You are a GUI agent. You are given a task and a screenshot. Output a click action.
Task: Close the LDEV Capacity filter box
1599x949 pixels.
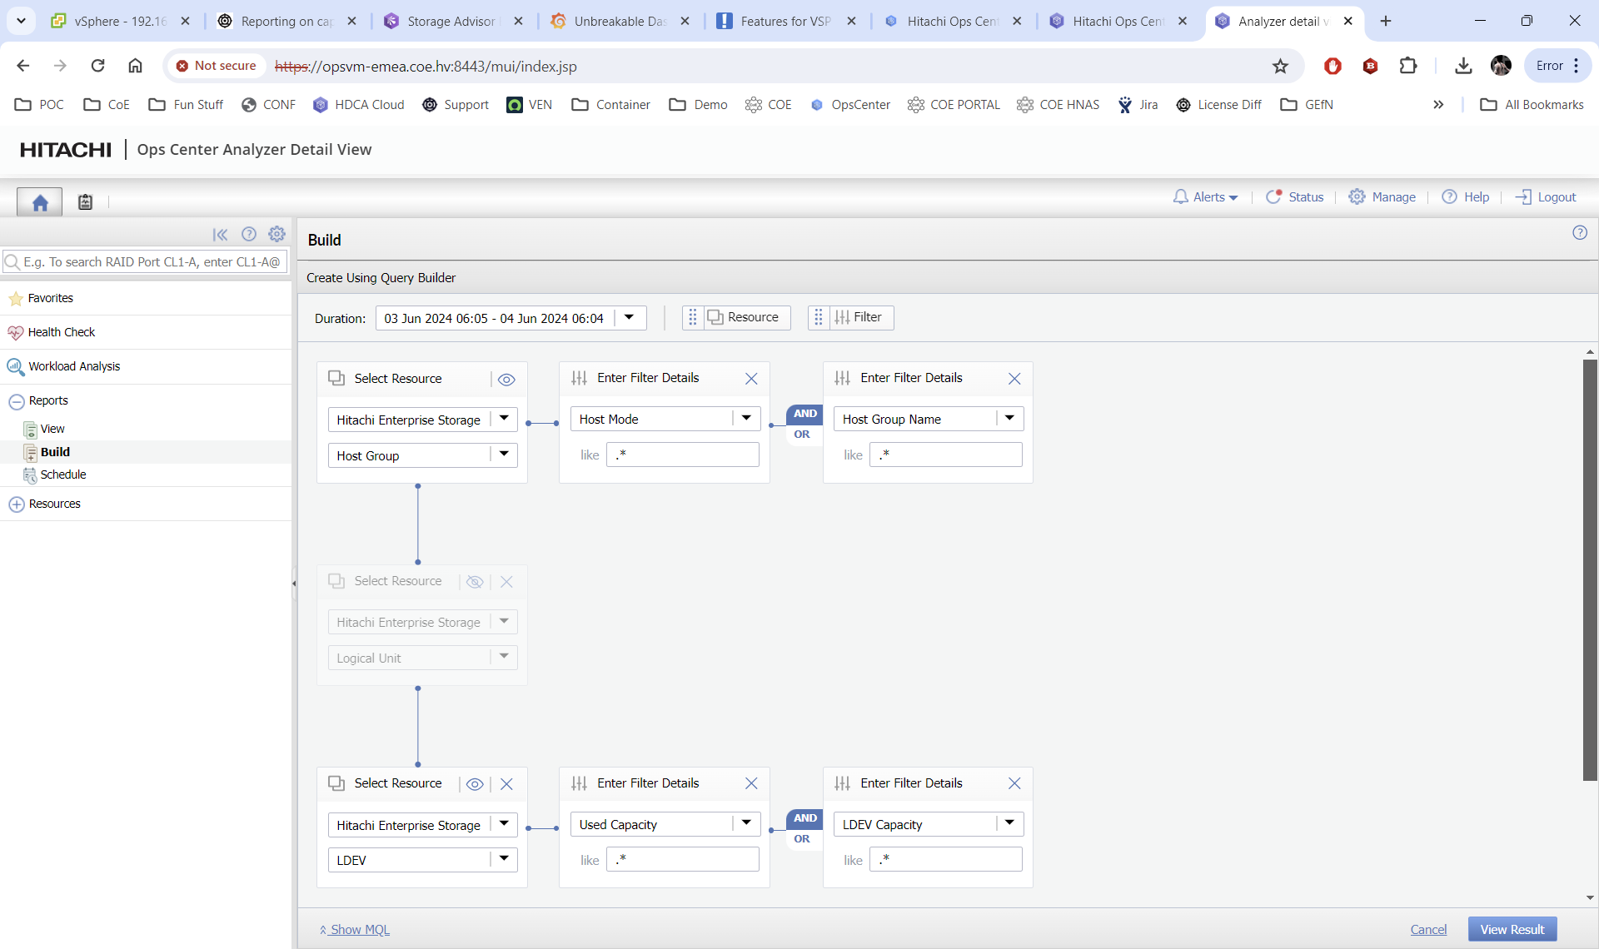click(1014, 783)
